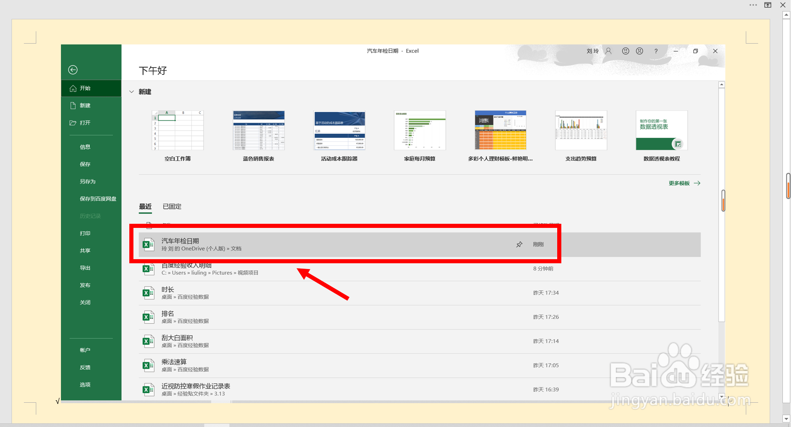Open recent file 百度经验收入明细
The width and height of the screenshot is (794, 427).
point(420,269)
